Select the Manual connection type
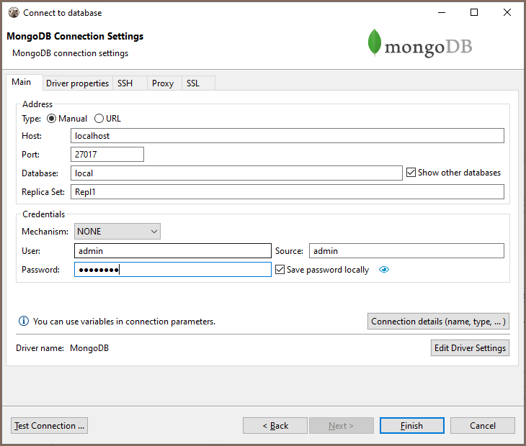This screenshot has height=446, width=526. tap(52, 119)
